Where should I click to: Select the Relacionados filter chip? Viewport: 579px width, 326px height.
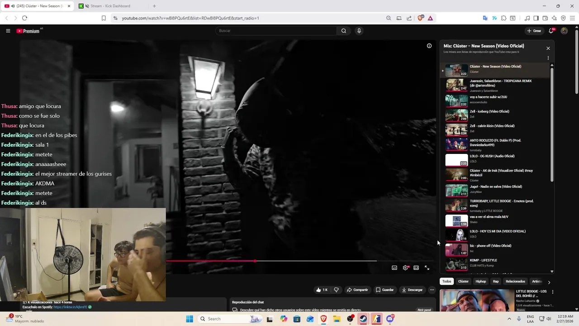coord(515,281)
